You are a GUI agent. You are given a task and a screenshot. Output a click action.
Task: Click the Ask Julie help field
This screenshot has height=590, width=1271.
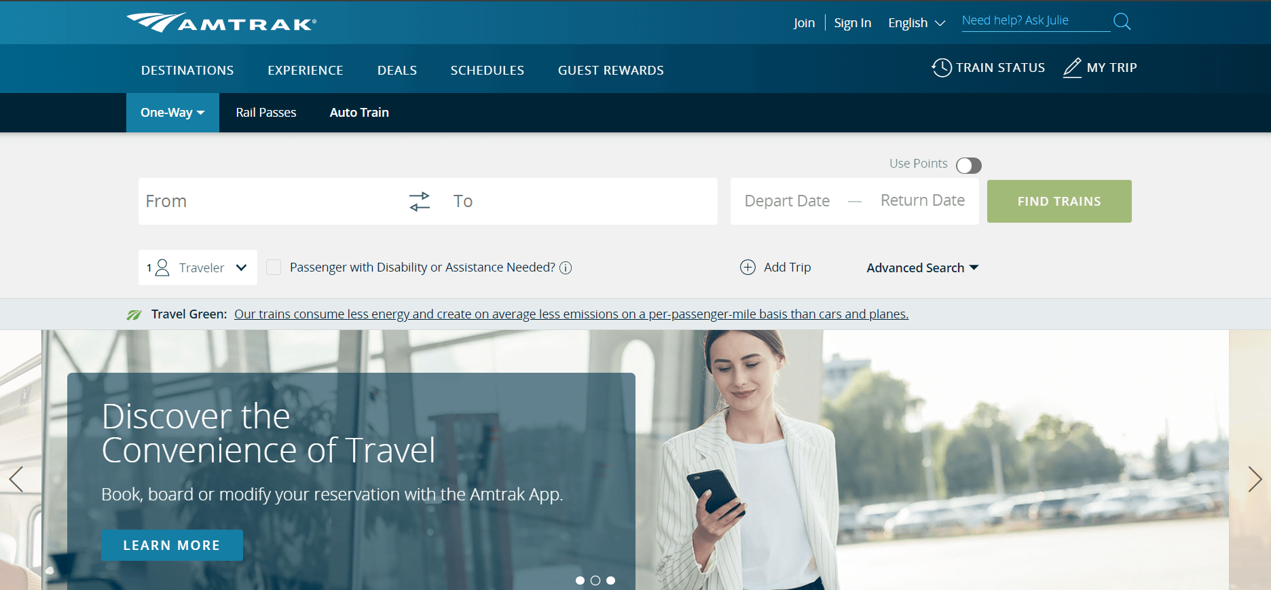coord(1035,21)
